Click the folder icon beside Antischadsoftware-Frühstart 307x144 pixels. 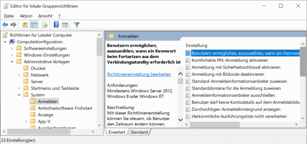[x=33, y=108]
